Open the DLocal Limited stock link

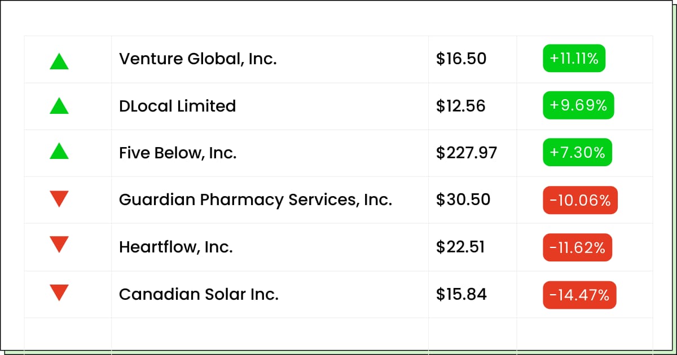[x=177, y=106]
